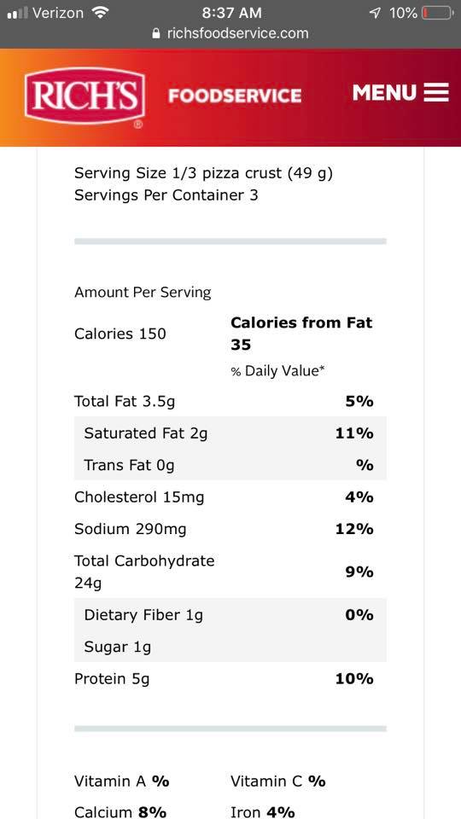Image resolution: width=461 pixels, height=819 pixels.
Task: Click the Calcium 8% entry
Action: pyautogui.click(x=120, y=812)
